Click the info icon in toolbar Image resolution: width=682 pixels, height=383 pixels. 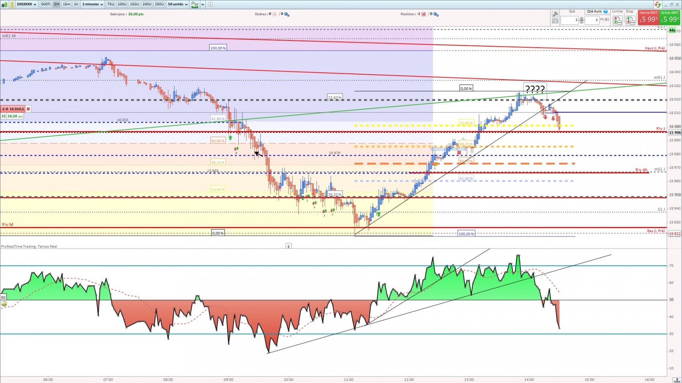210,5
